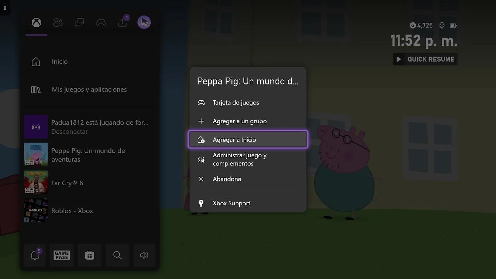Viewport: 496px width, 279px height.
Task: Click the controller icon beside Tarjeta de juegos
Action: point(201,103)
